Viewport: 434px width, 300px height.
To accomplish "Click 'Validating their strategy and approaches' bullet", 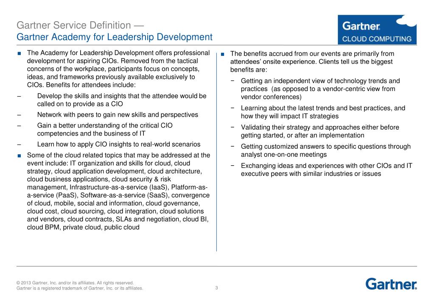I will point(320,131).
